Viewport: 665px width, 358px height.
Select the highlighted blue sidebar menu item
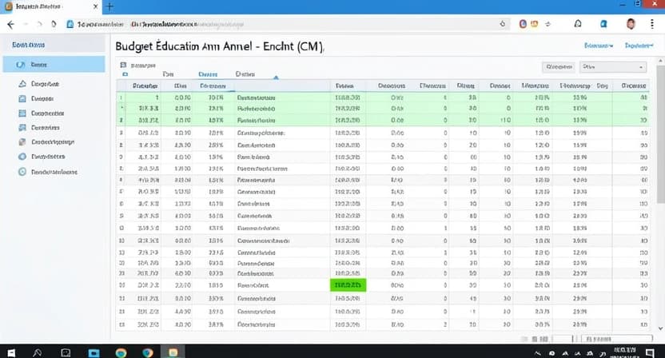pos(54,65)
